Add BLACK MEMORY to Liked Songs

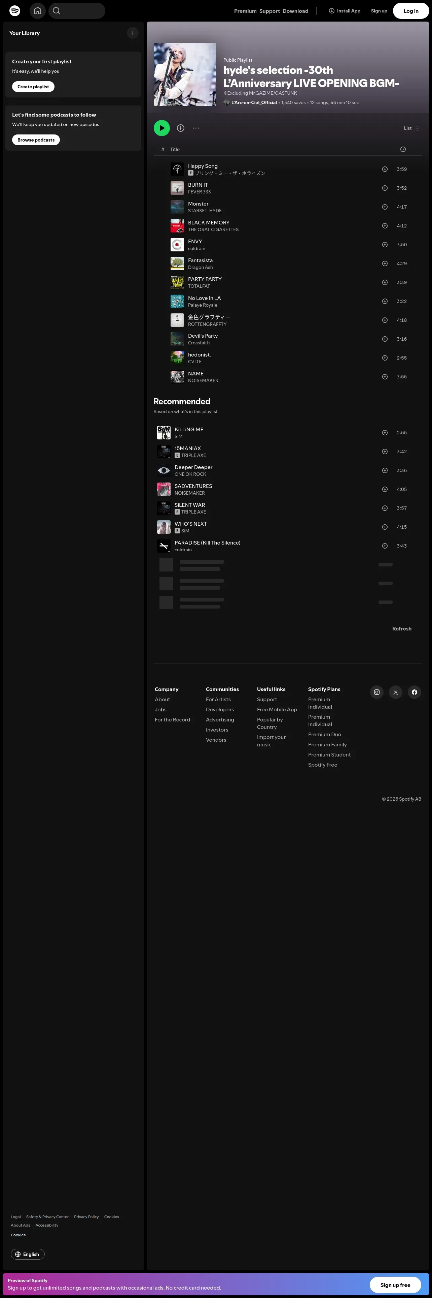[x=385, y=226]
